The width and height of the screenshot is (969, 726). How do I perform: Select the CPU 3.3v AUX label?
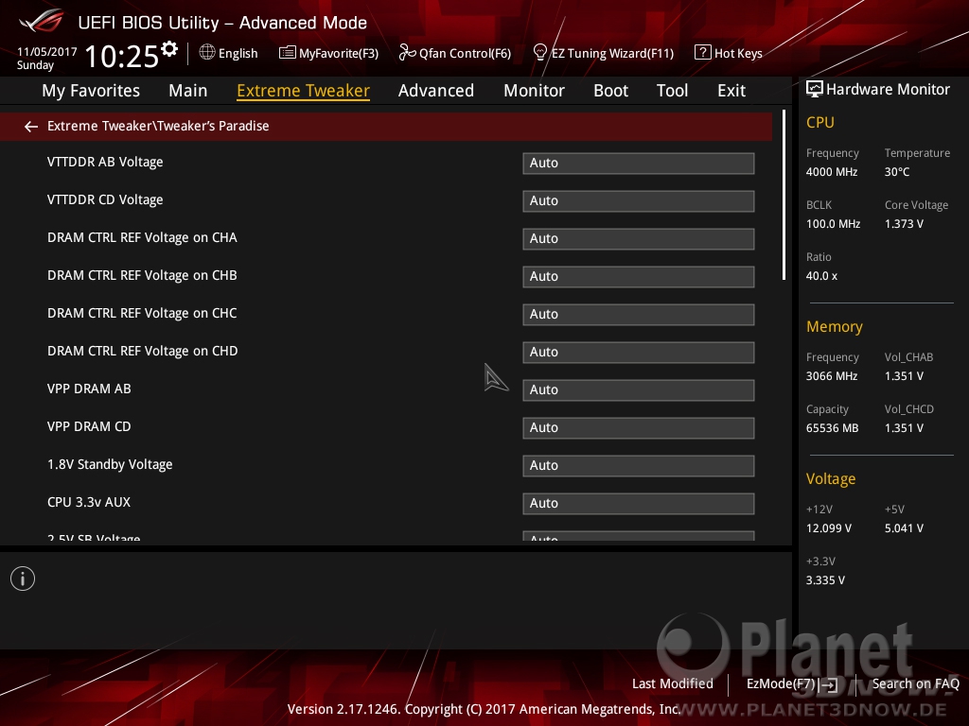tap(89, 502)
